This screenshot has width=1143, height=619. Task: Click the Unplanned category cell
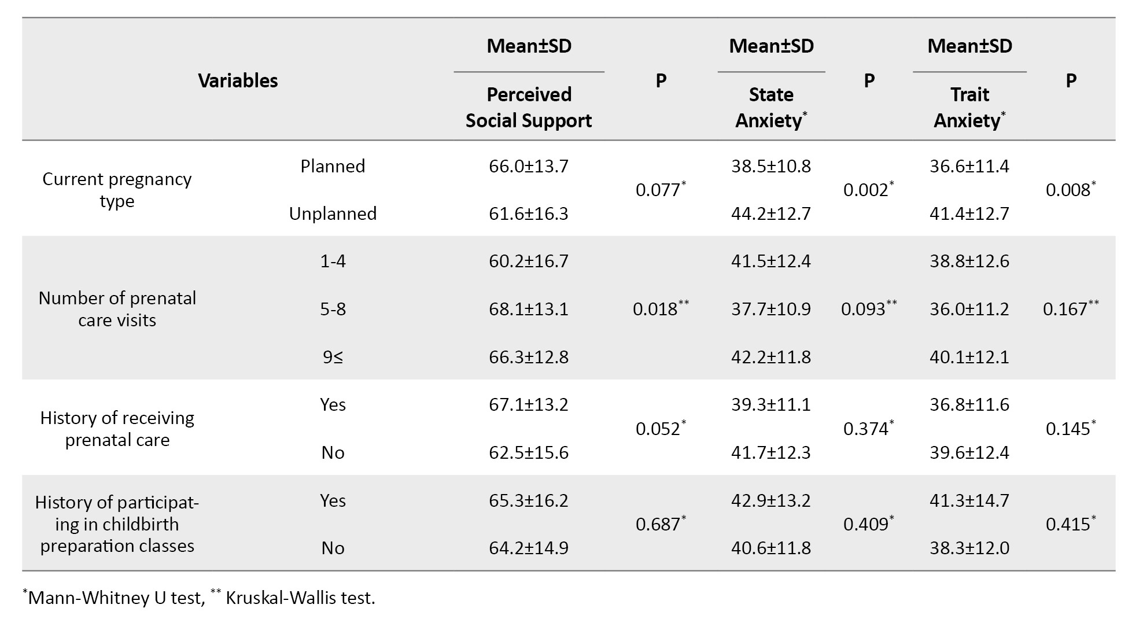pos(333,213)
